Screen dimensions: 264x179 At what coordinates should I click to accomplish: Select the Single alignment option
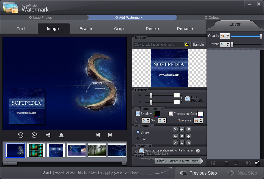click(138, 132)
